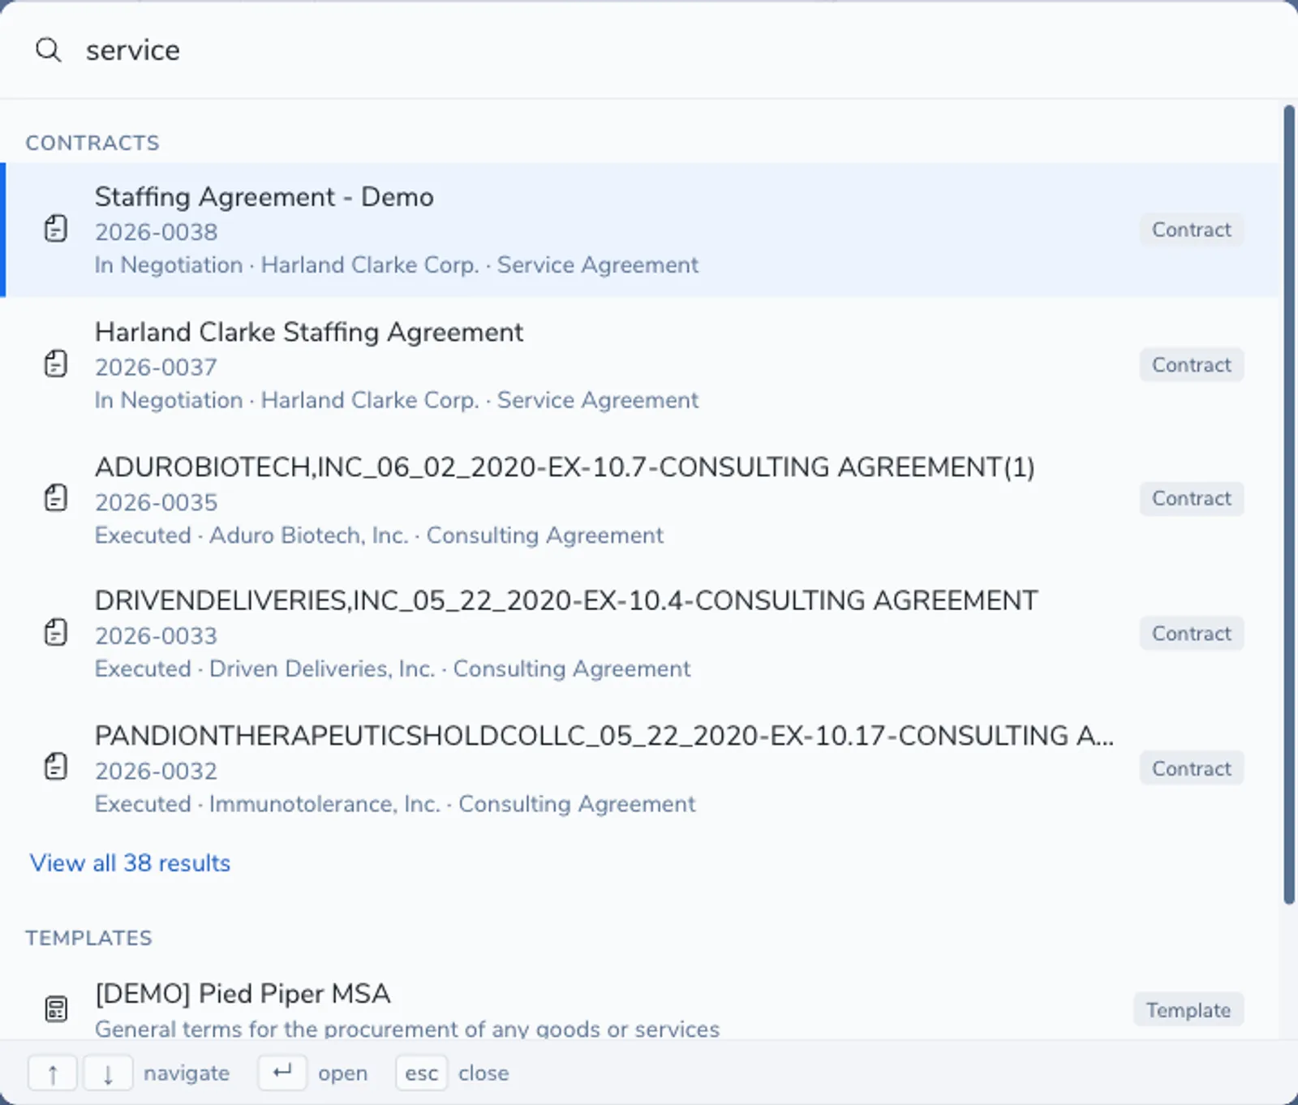This screenshot has width=1298, height=1105.
Task: Click Contract badge on ADUROBIOTECH row
Action: [x=1191, y=498]
